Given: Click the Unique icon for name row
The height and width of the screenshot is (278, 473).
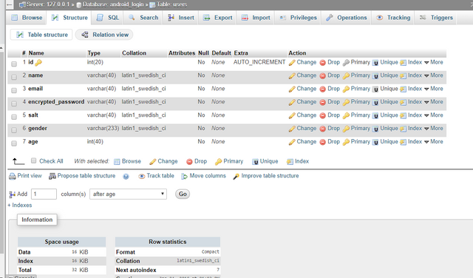Looking at the screenshot, I should click(x=375, y=75).
